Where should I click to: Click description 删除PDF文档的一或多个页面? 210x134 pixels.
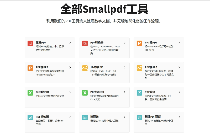pyautogui.click(x=159, y=122)
